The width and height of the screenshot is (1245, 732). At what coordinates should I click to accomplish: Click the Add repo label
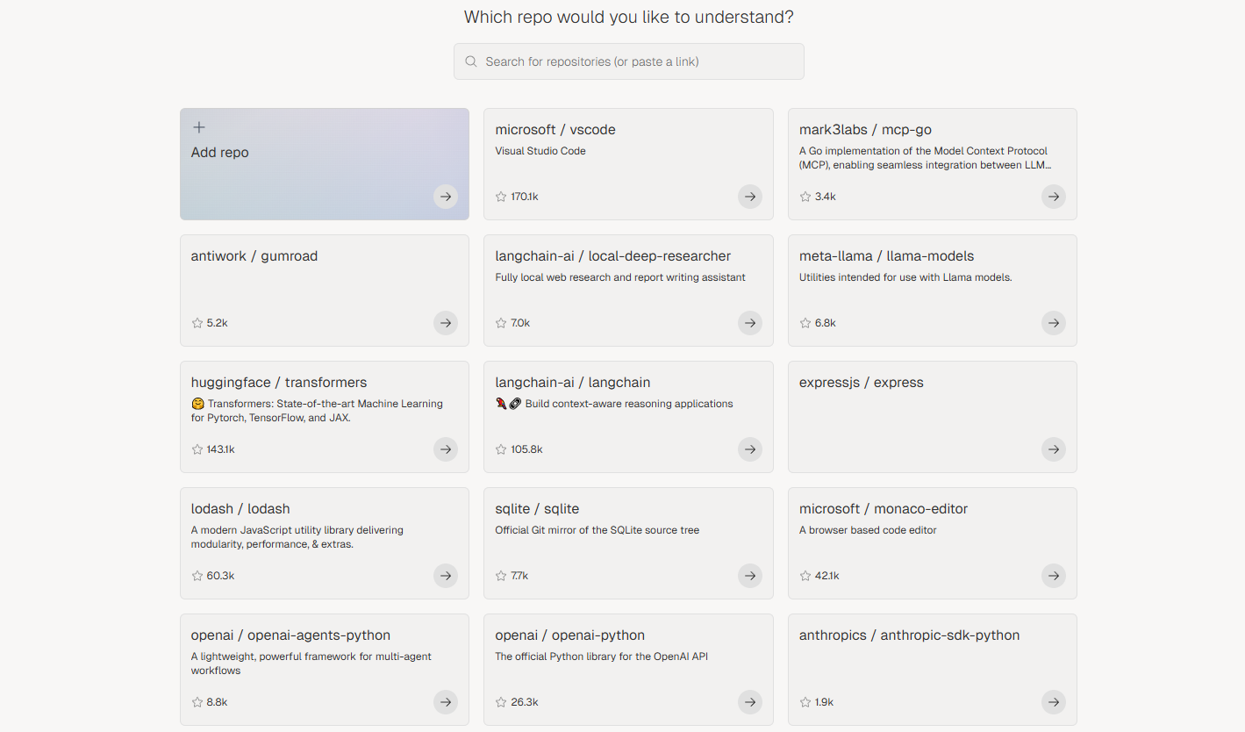220,153
